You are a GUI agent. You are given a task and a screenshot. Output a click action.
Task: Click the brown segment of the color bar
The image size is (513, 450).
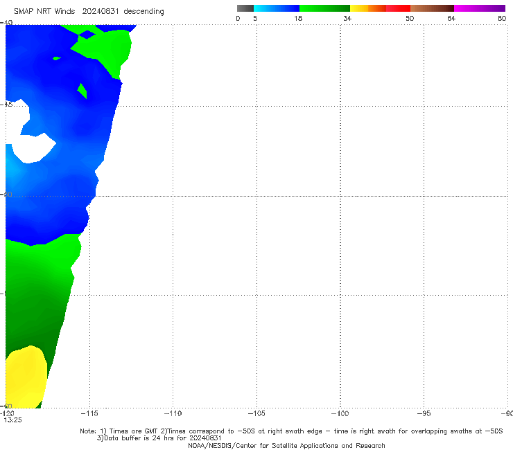tap(432, 8)
